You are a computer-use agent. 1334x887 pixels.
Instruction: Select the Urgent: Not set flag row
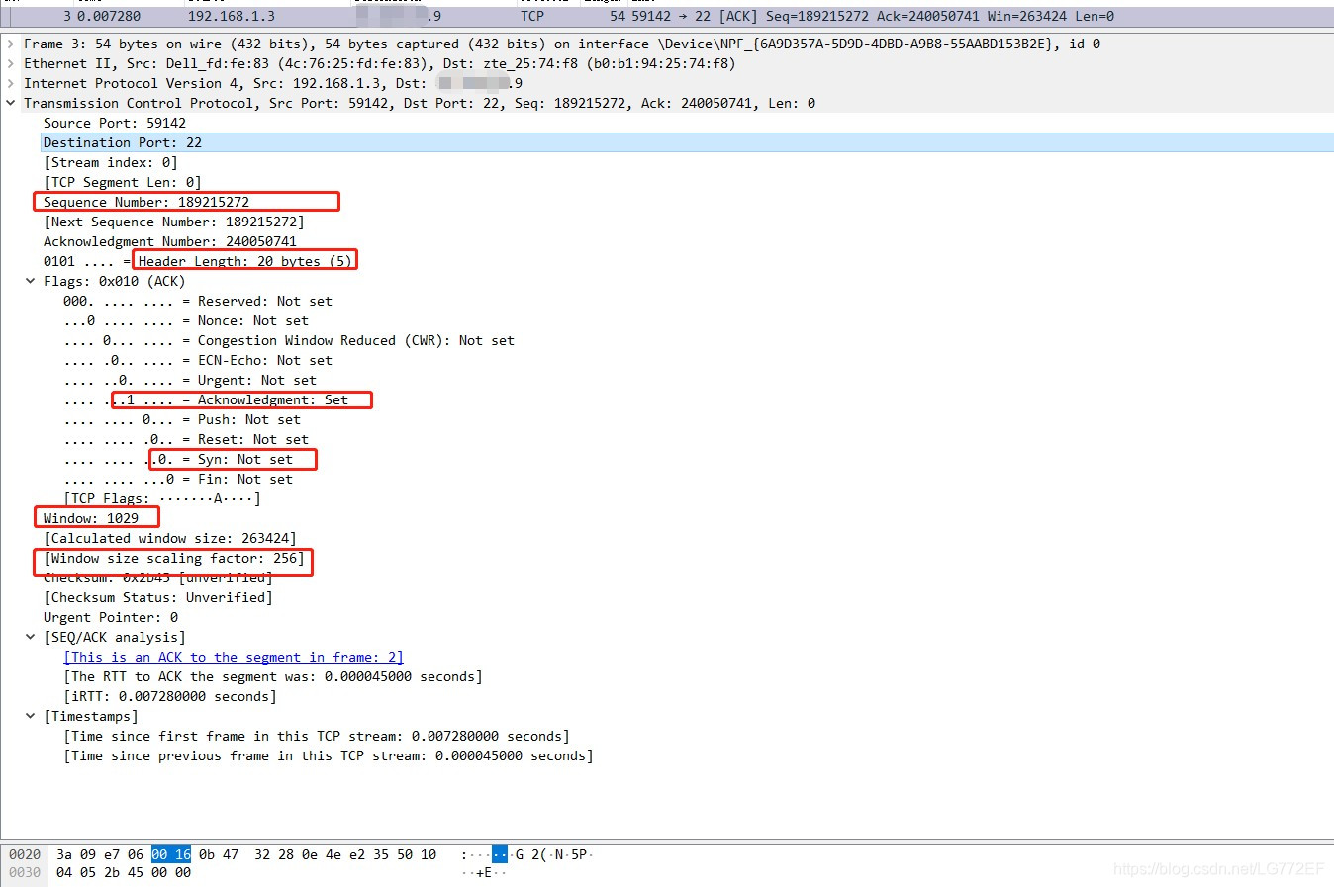click(x=190, y=380)
